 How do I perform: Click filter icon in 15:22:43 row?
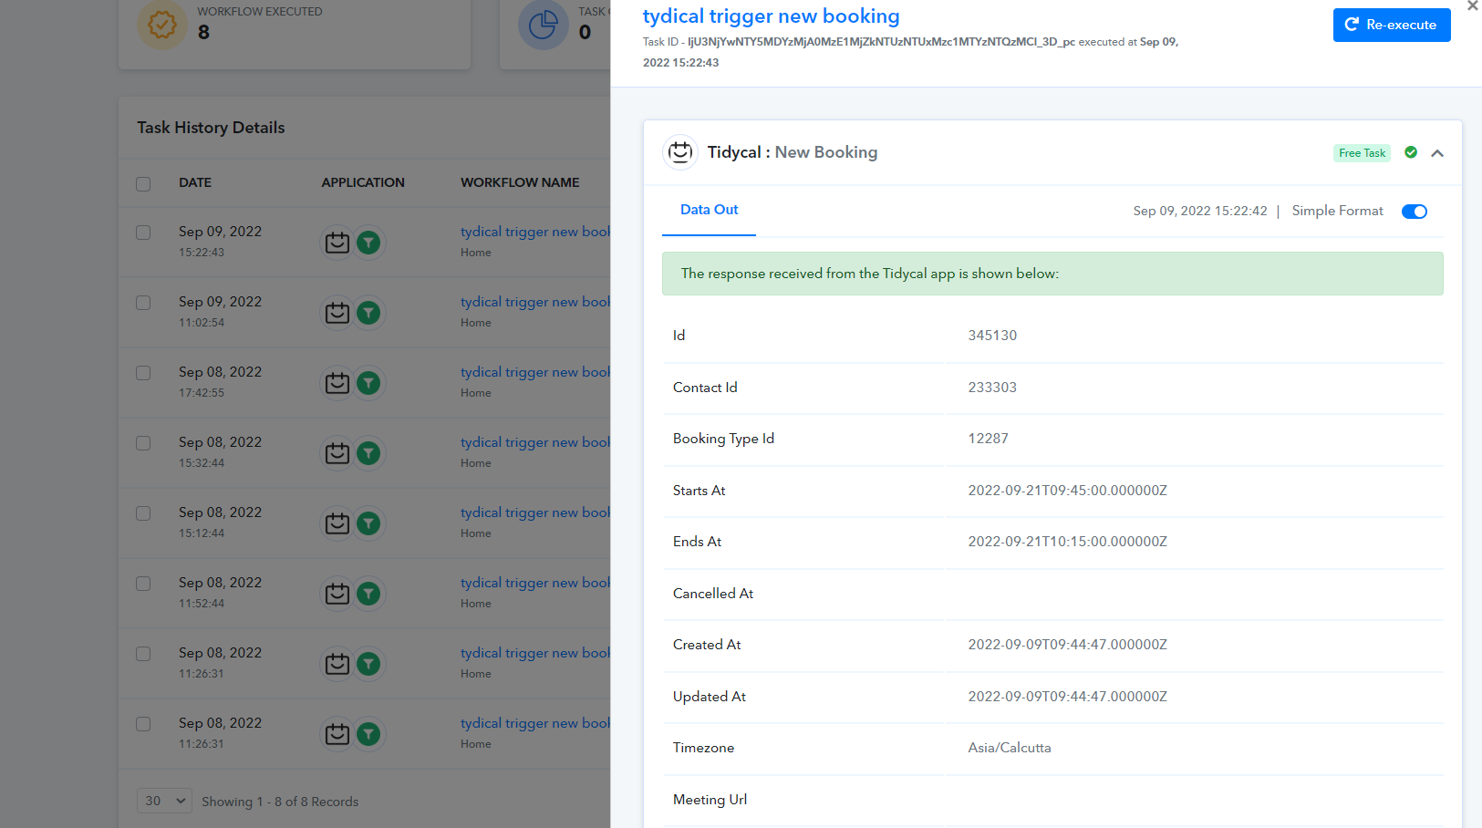click(x=368, y=243)
